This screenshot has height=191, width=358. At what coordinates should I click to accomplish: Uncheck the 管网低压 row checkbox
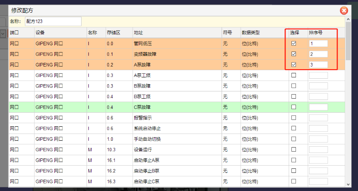pyautogui.click(x=294, y=44)
